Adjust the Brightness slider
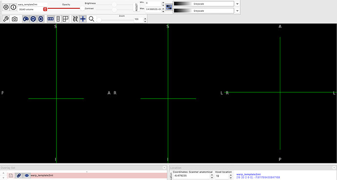Image resolution: width=337 pixels, height=180 pixels. 115,4
